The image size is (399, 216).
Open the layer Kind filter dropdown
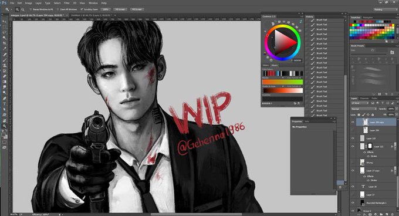(360, 103)
